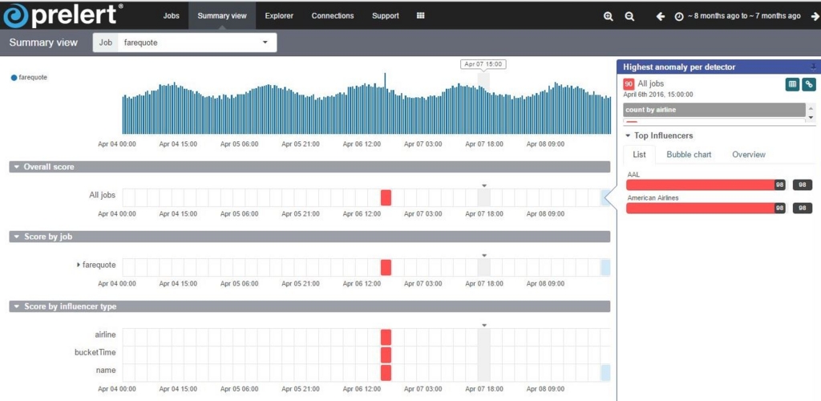This screenshot has width=821, height=401.
Task: Click the red anomaly cell in farequote row
Action: coord(386,268)
